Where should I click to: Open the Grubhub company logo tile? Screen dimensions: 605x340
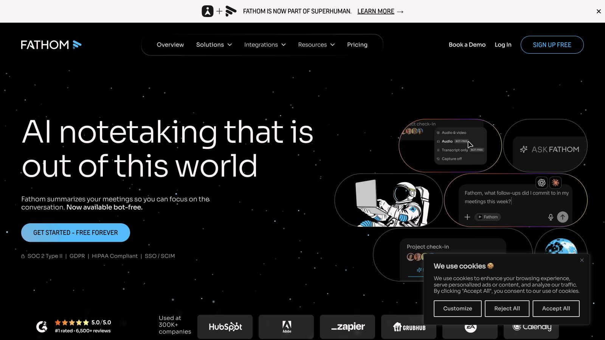409,327
